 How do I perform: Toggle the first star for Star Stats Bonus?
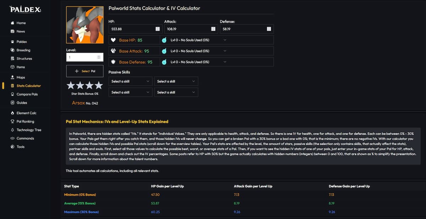pos(71,85)
